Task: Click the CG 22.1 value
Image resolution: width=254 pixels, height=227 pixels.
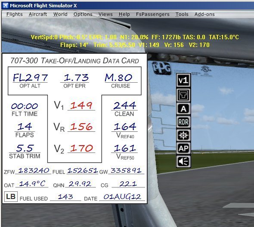Action: tap(128, 184)
